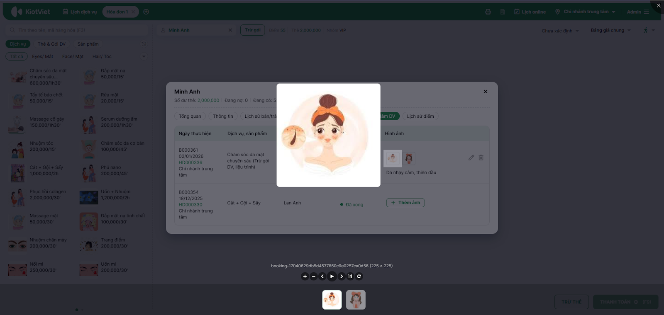Filter services by Eyes/ Mắt
Image resolution: width=664 pixels, height=315 pixels.
(x=43, y=56)
